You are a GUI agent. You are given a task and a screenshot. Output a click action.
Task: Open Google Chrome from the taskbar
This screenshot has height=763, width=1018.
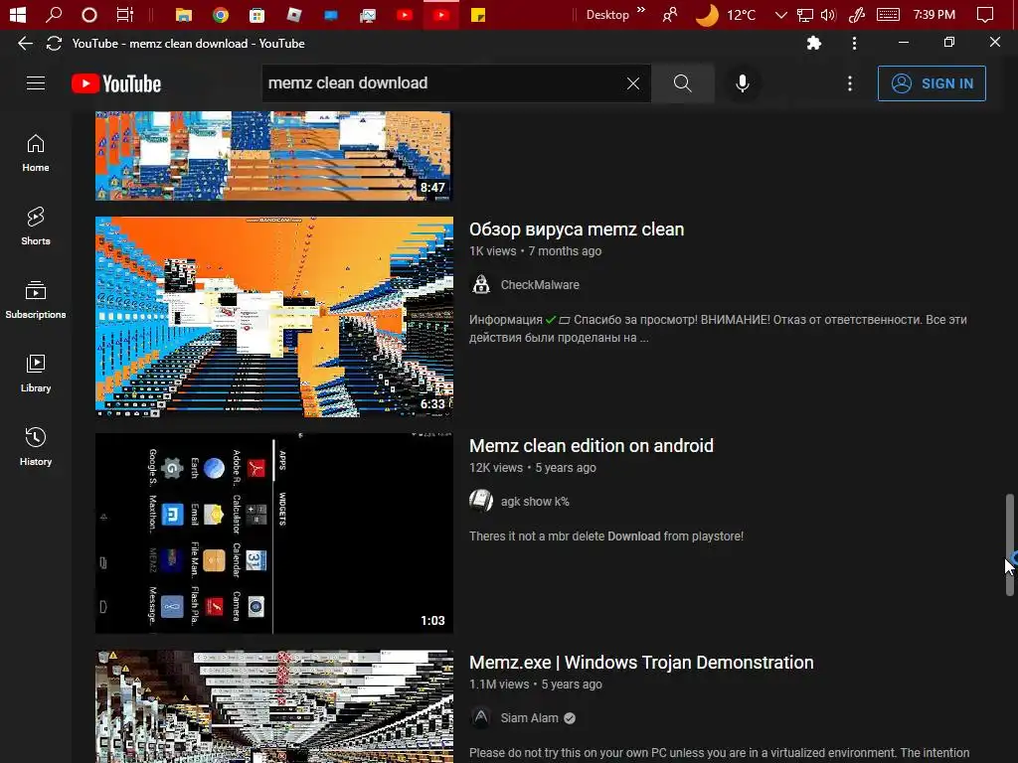point(221,14)
